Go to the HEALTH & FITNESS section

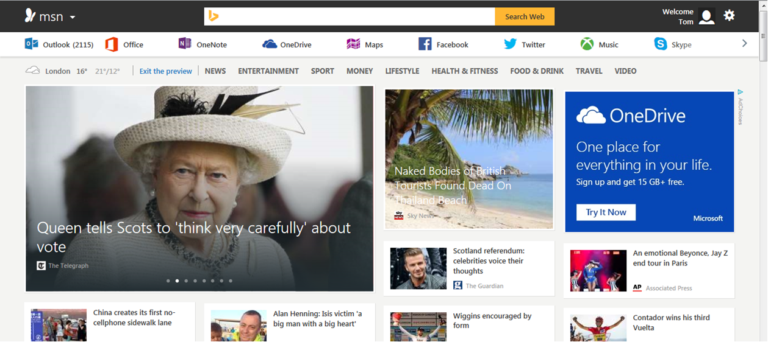464,71
